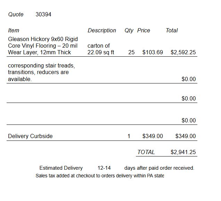This screenshot has height=201, width=221.
Task: Click the sales tax PA state note
Action: pos(100,176)
